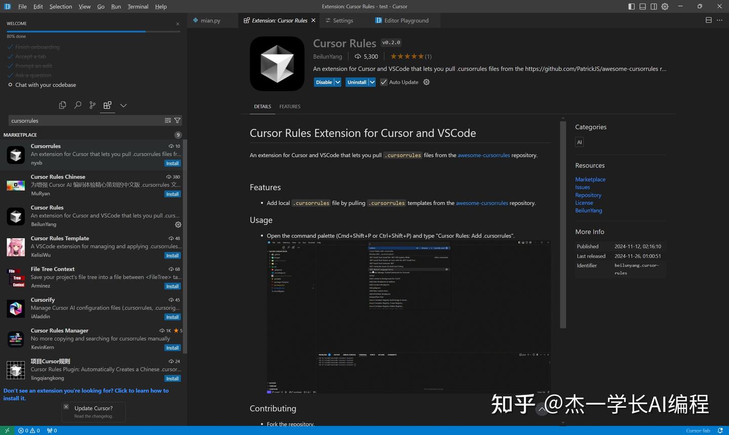Click the usage screenshot image
Viewport: 729px width, 435px height.
click(409, 317)
